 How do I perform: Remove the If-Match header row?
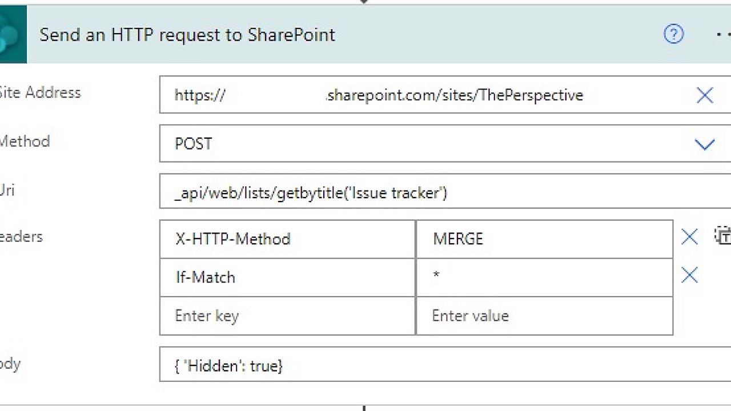click(689, 275)
